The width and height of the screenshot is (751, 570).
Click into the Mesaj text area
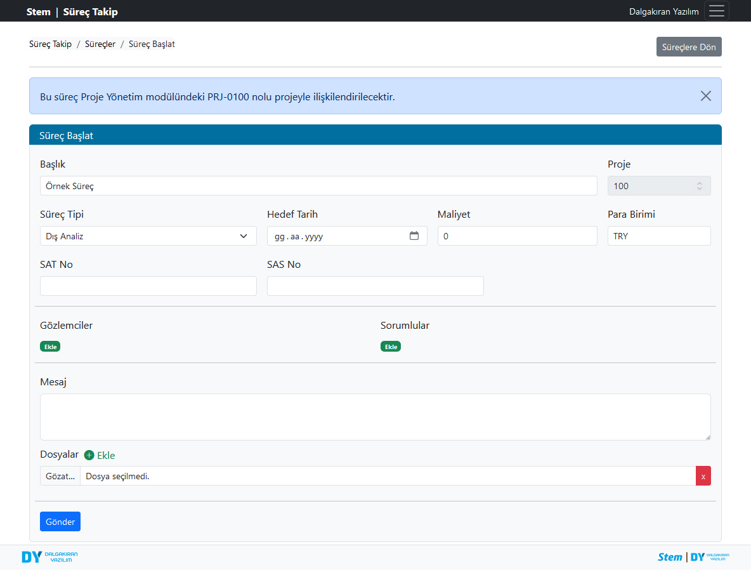[375, 417]
